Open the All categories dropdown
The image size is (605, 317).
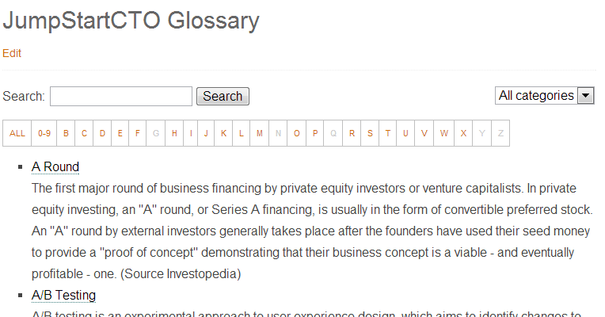click(545, 96)
